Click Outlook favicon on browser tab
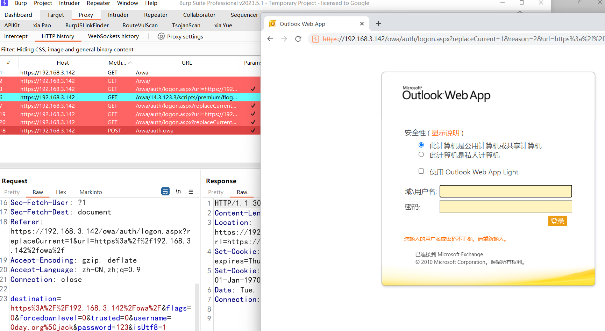The width and height of the screenshot is (605, 331). click(x=273, y=24)
